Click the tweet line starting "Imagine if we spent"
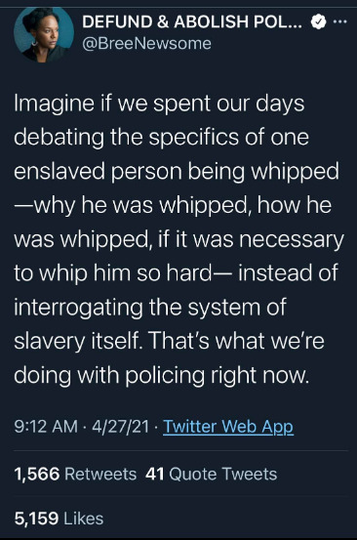 click(x=159, y=104)
